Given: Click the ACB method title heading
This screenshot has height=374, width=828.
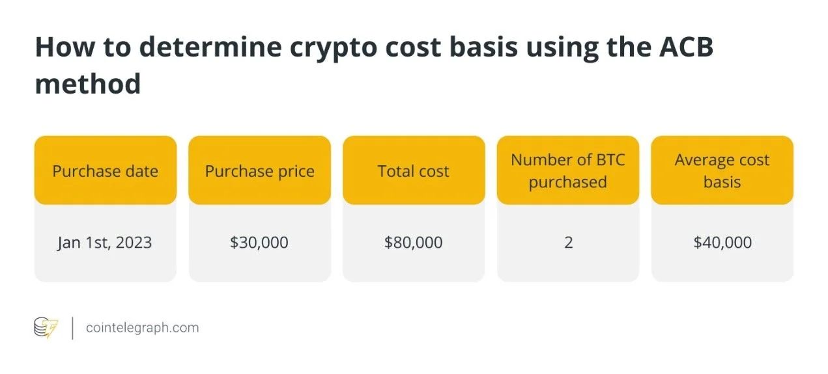Looking at the screenshot, I should [374, 65].
